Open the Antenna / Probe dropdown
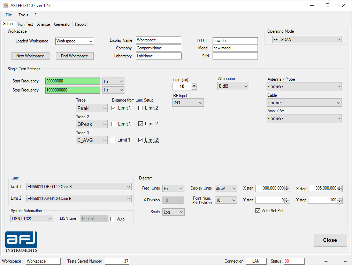The image size is (352, 265). pyautogui.click(x=304, y=87)
